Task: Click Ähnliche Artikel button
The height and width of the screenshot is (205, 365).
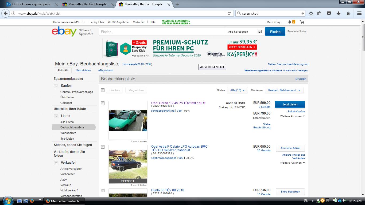Action: [x=290, y=148]
